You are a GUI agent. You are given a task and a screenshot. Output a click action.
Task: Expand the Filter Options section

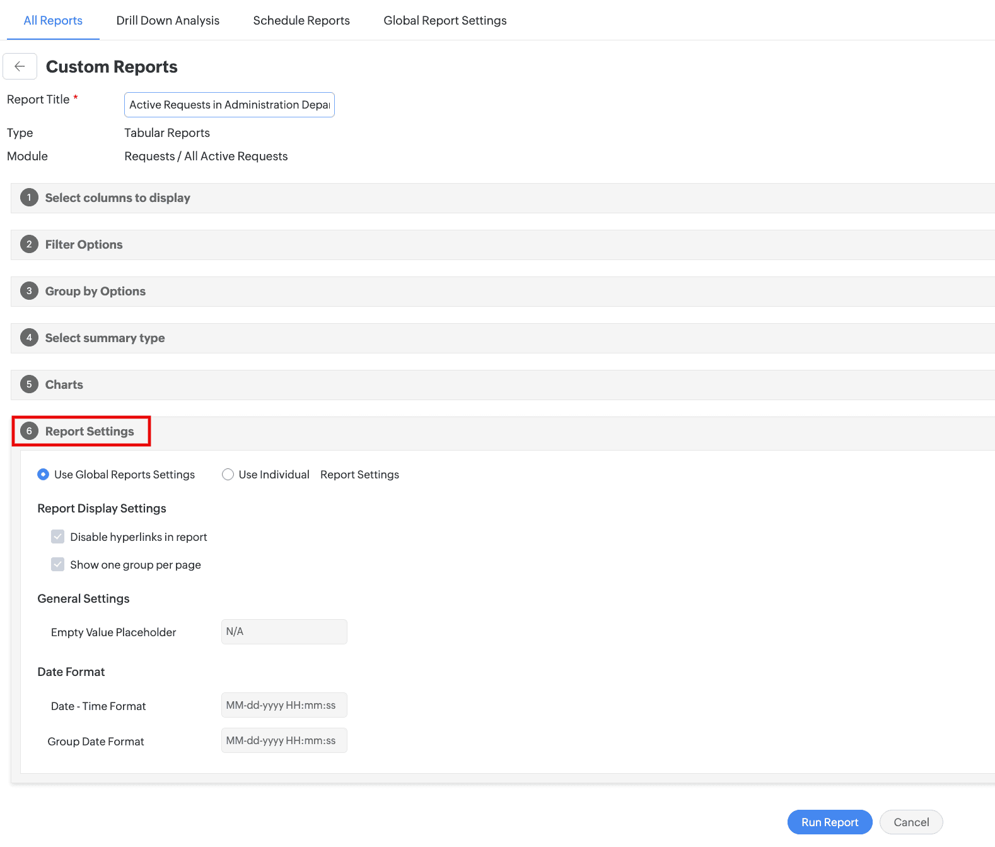point(503,245)
